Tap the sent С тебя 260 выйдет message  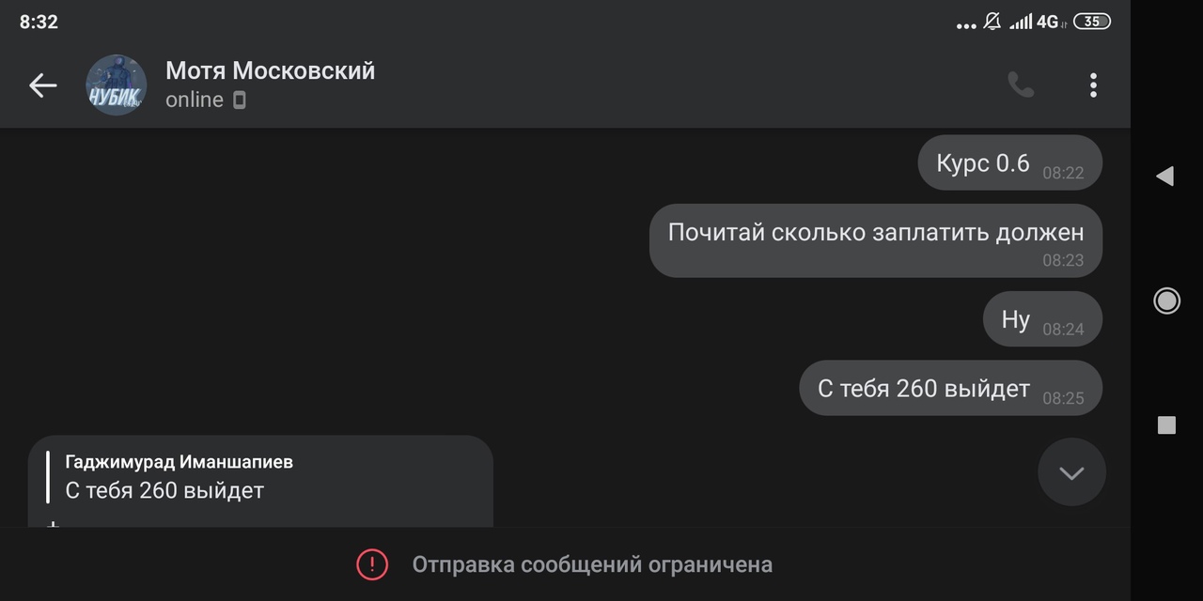tap(949, 388)
